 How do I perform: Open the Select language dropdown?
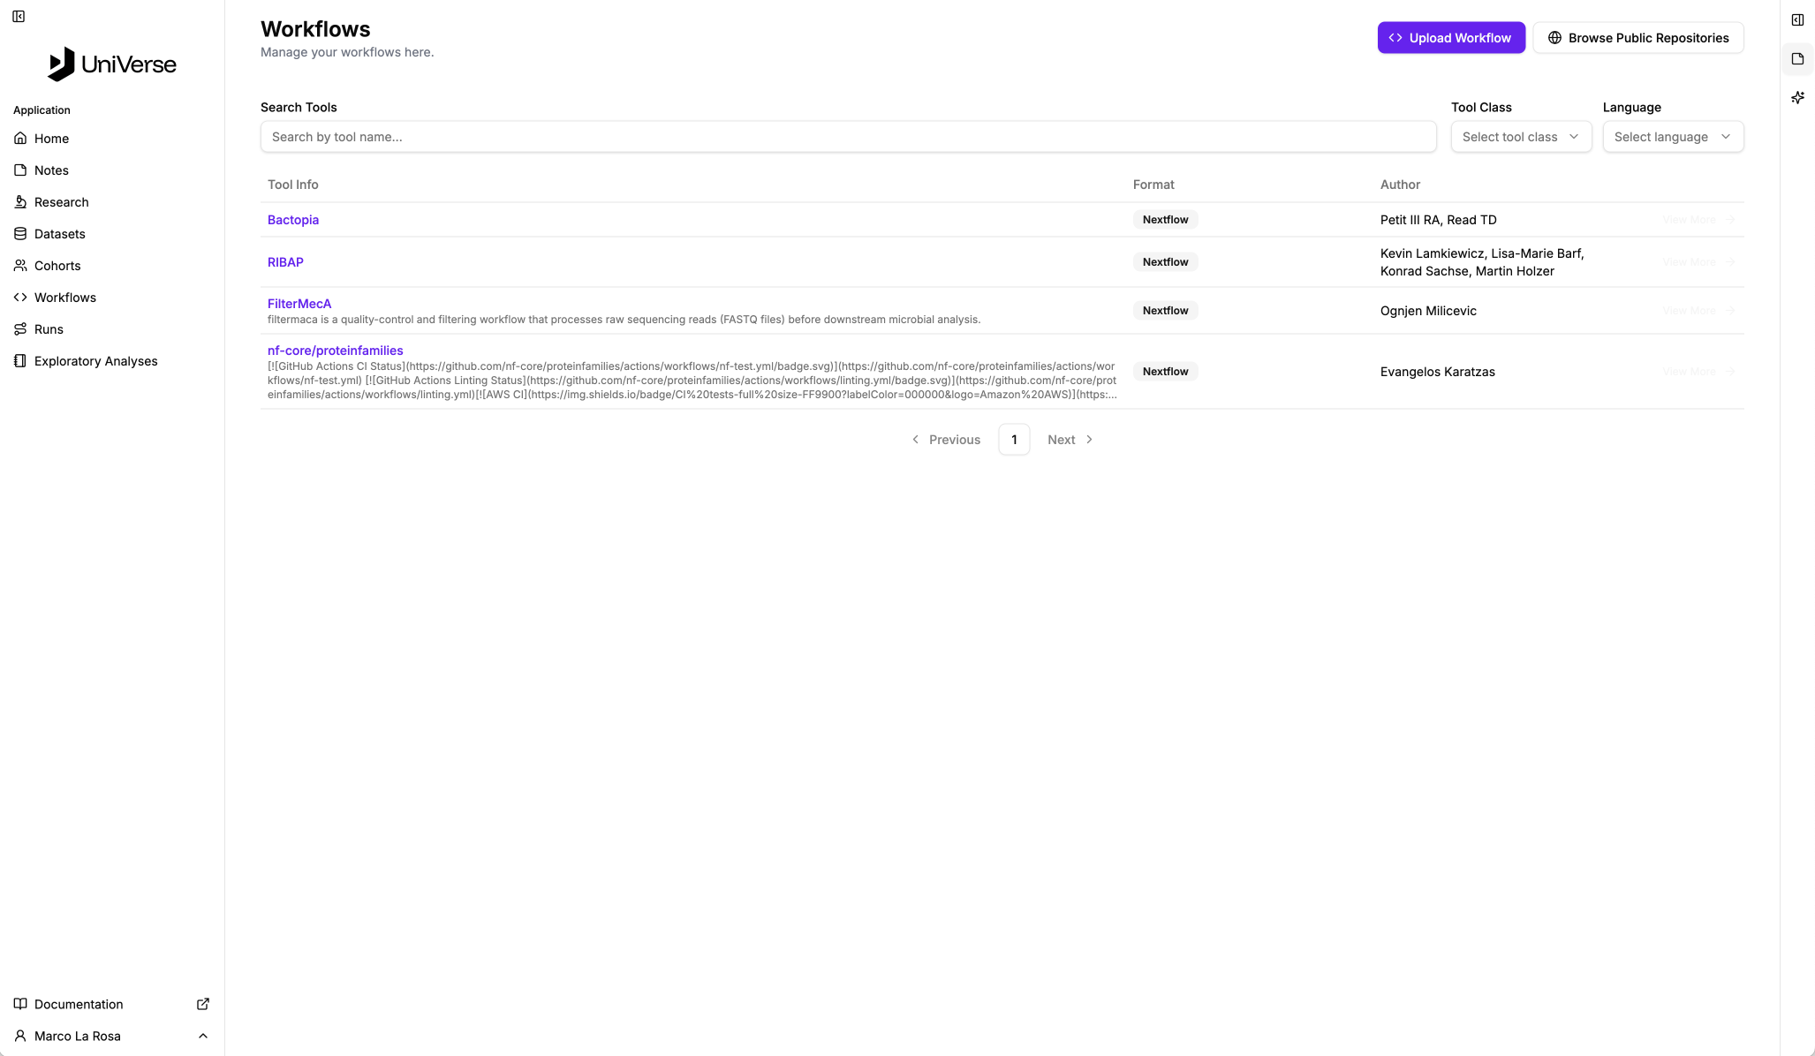click(x=1672, y=137)
